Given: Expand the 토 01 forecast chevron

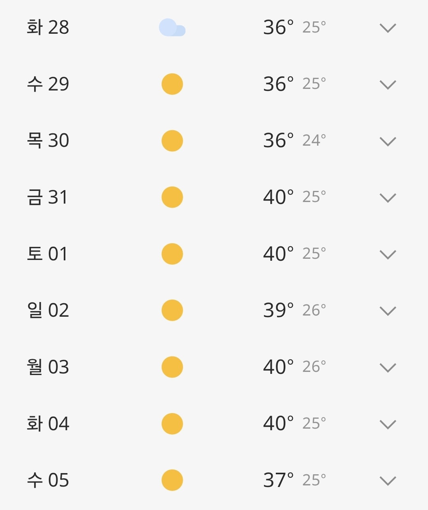Looking at the screenshot, I should [x=388, y=255].
